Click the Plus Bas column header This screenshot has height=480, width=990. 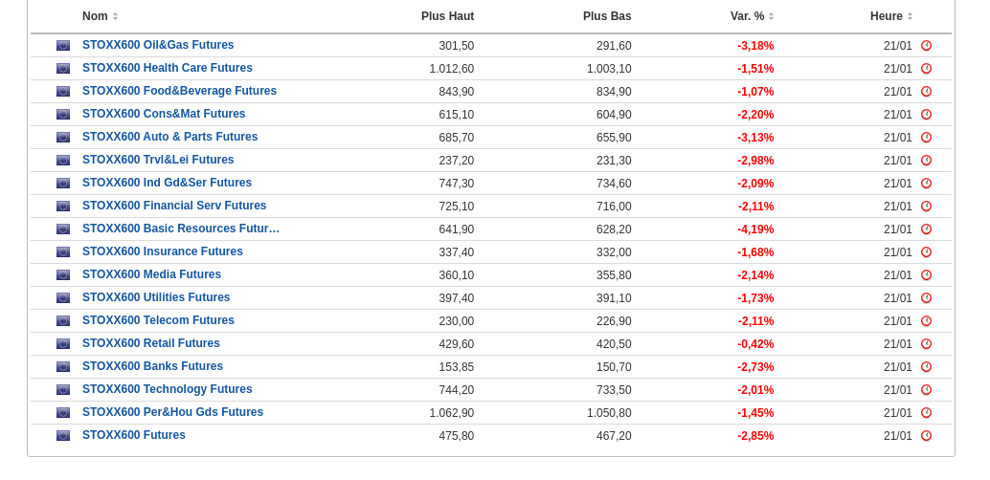pos(607,16)
